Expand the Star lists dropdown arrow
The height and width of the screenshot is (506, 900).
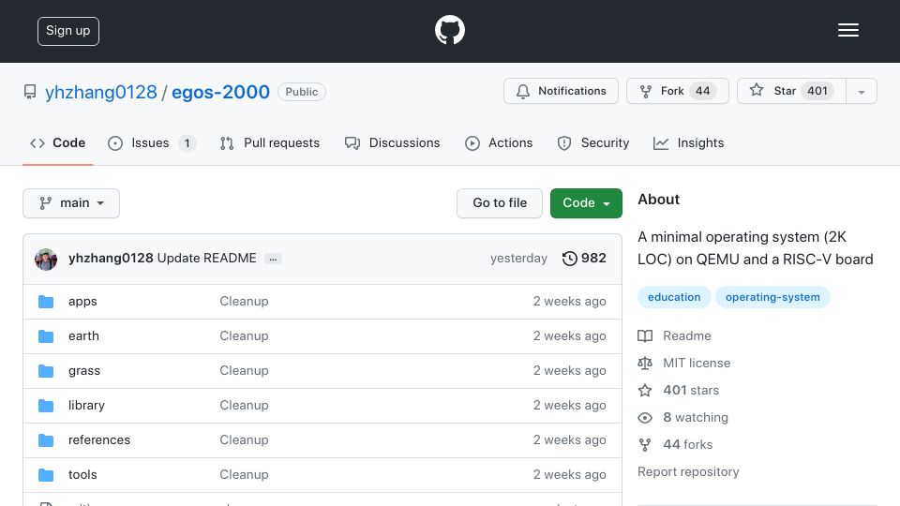tap(861, 92)
